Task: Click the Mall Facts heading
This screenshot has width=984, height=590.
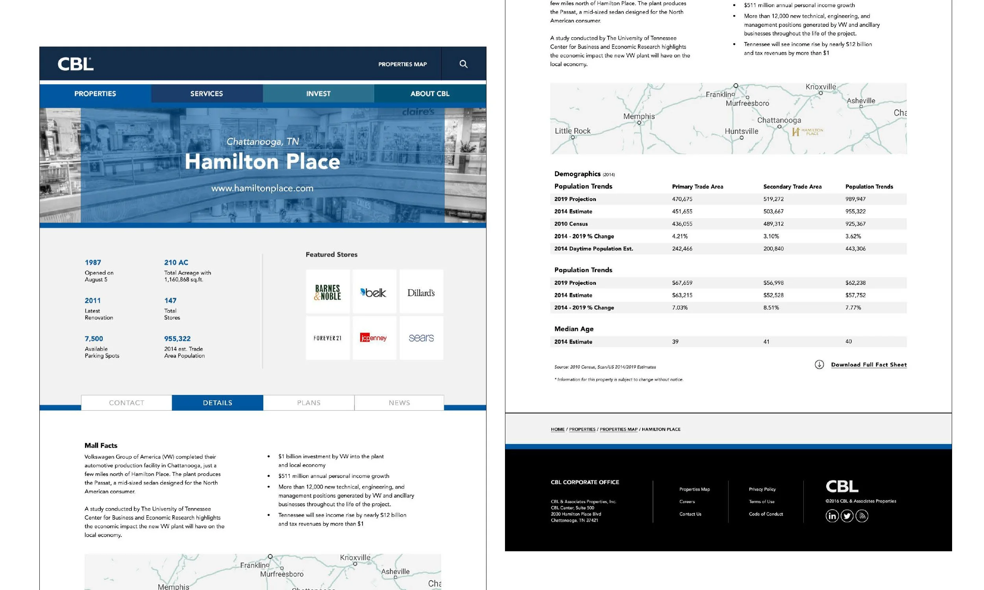Action: [x=101, y=446]
